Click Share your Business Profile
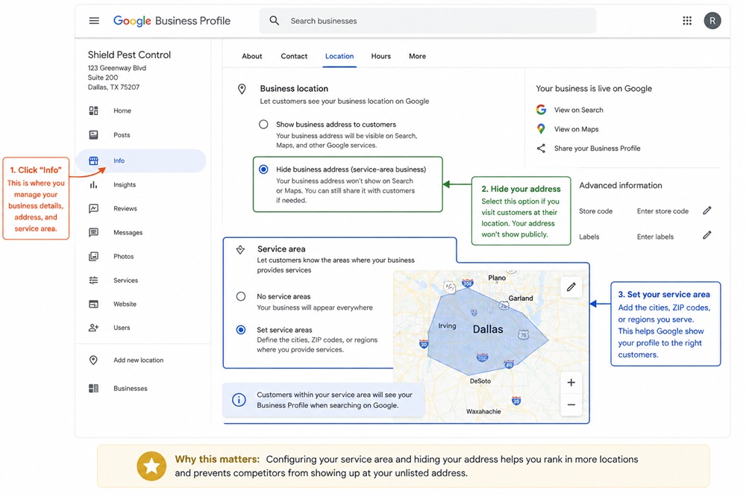Screen dimensions: 746x497 pyautogui.click(x=597, y=149)
